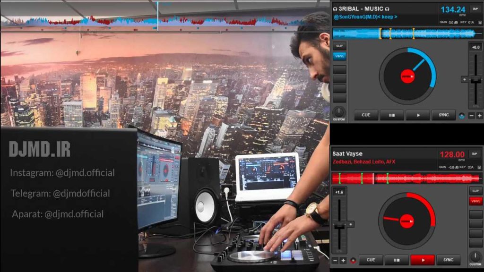The height and width of the screenshot is (272, 484).
Task: Start playback on the blue deck
Action: coord(418,115)
